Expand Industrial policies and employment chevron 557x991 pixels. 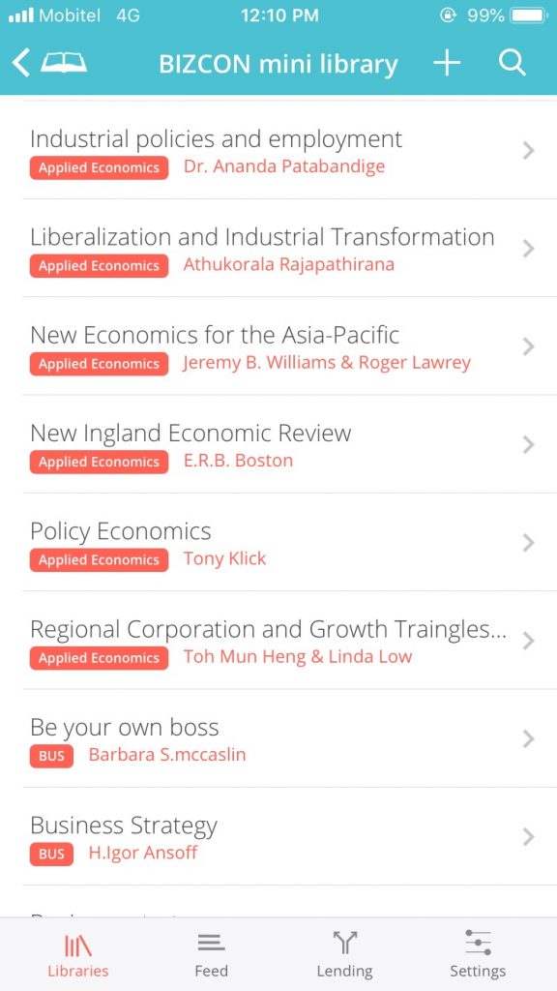click(529, 150)
